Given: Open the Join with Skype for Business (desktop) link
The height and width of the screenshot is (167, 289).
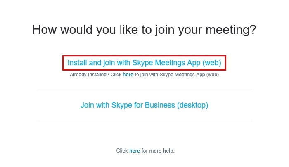Looking at the screenshot, I should 144,105.
